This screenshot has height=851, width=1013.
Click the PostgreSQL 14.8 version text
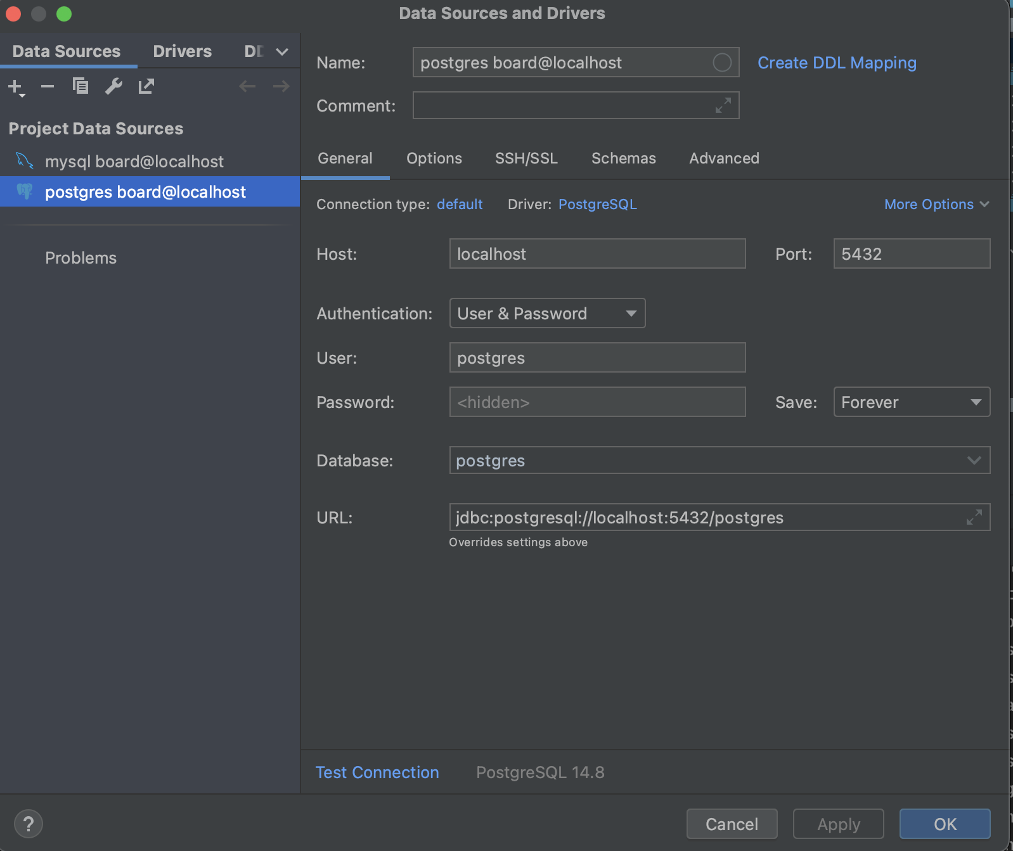[540, 772]
